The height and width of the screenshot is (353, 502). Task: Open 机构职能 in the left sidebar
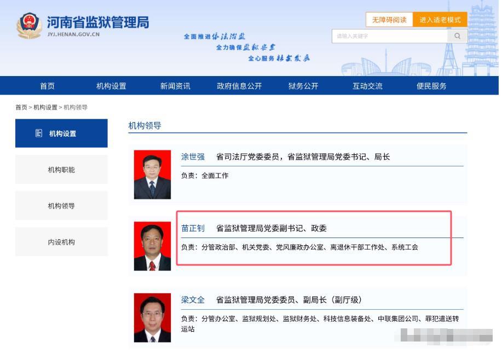coord(61,170)
